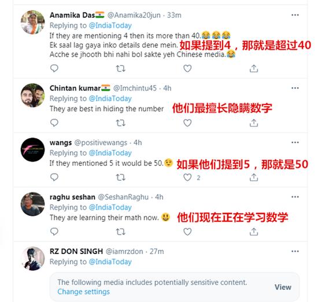Image resolution: width=318 pixels, height=302 pixels.
Task: Reply to raghu seshan's tweet
Action: pos(54,232)
